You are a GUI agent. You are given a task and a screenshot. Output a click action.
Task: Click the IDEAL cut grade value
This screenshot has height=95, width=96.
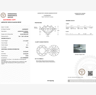click(x=27, y=47)
